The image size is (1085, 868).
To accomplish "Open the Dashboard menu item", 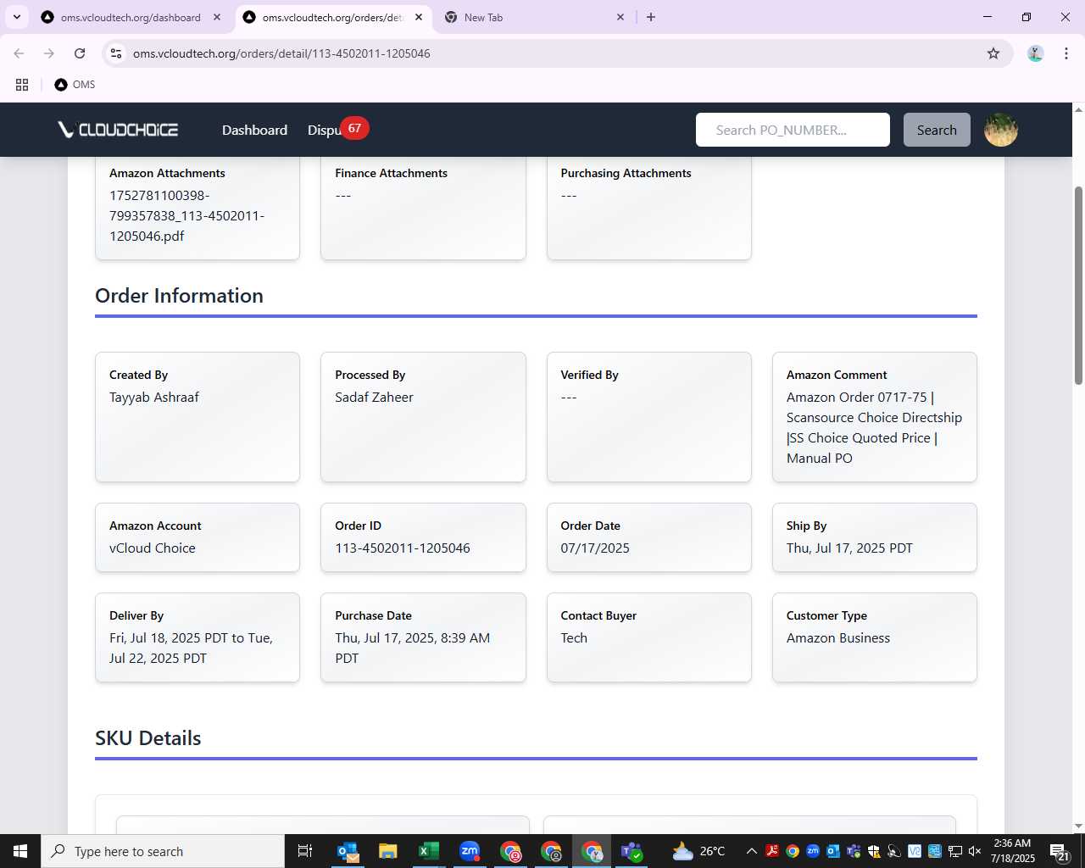I will click(254, 130).
